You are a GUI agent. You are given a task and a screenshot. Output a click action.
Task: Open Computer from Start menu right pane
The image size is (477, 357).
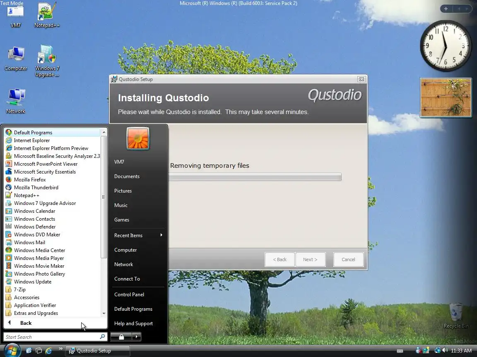138,250
